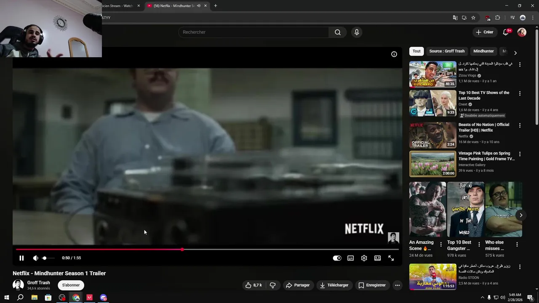This screenshot has width=539, height=303.
Task: Open Chrome media controls icon
Action: point(512,18)
